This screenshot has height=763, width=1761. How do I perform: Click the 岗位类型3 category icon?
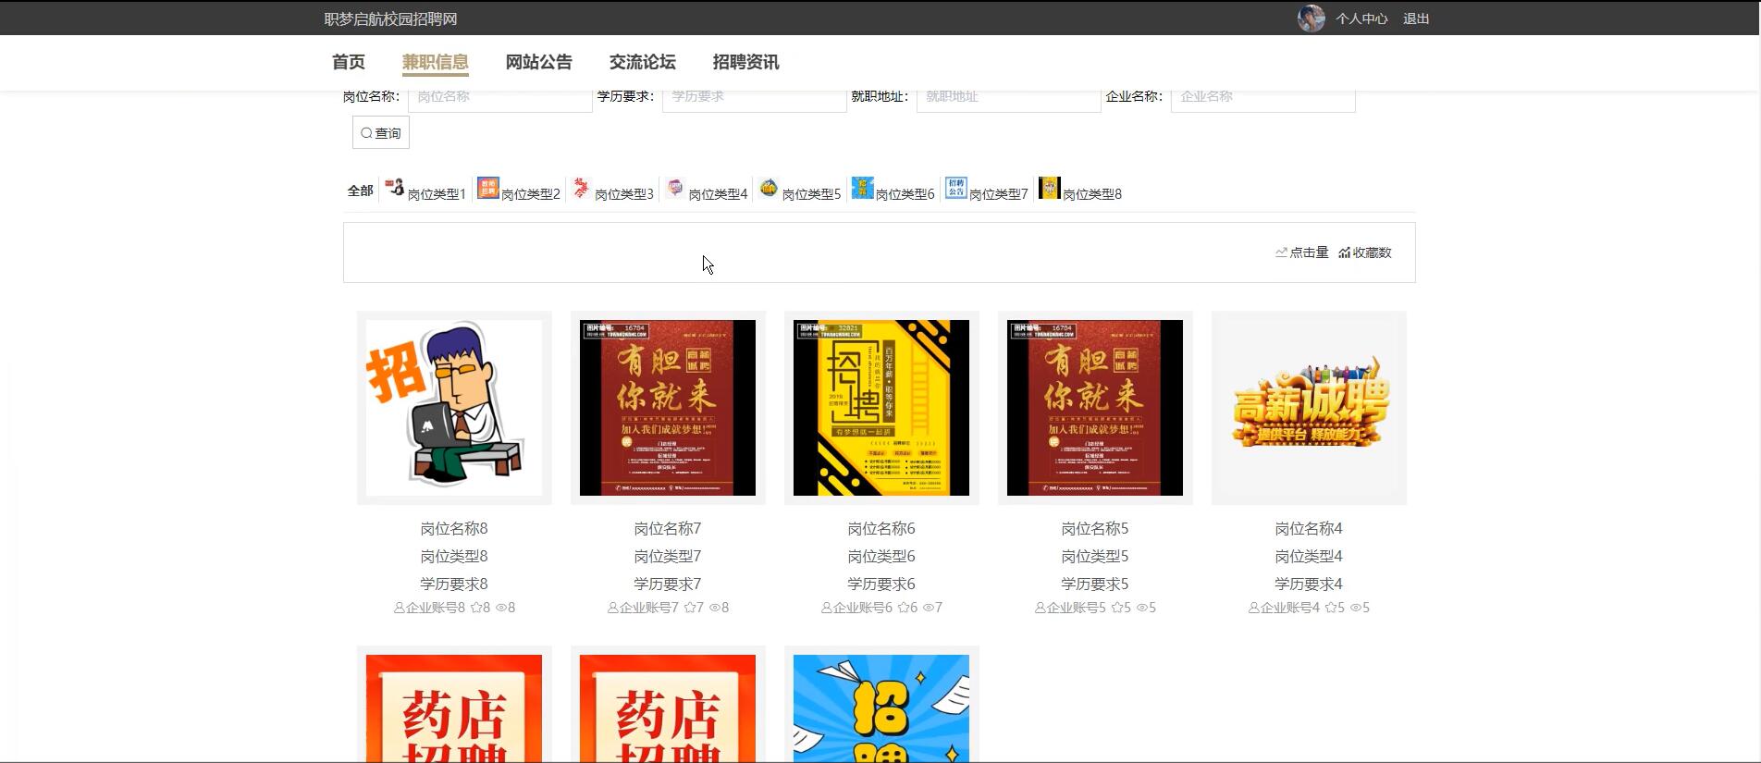pyautogui.click(x=582, y=188)
